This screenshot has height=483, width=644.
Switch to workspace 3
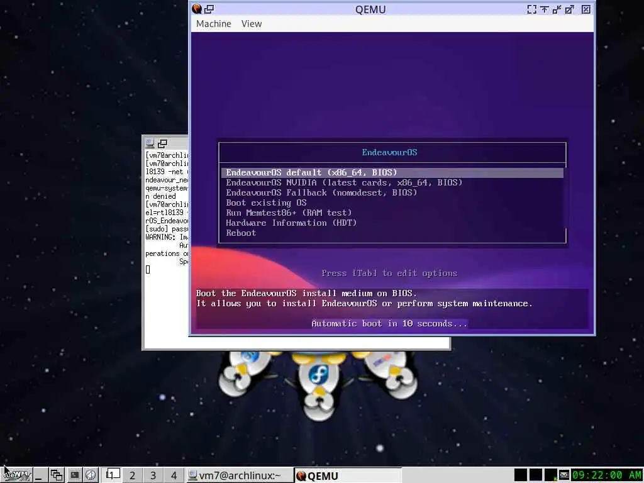153,475
